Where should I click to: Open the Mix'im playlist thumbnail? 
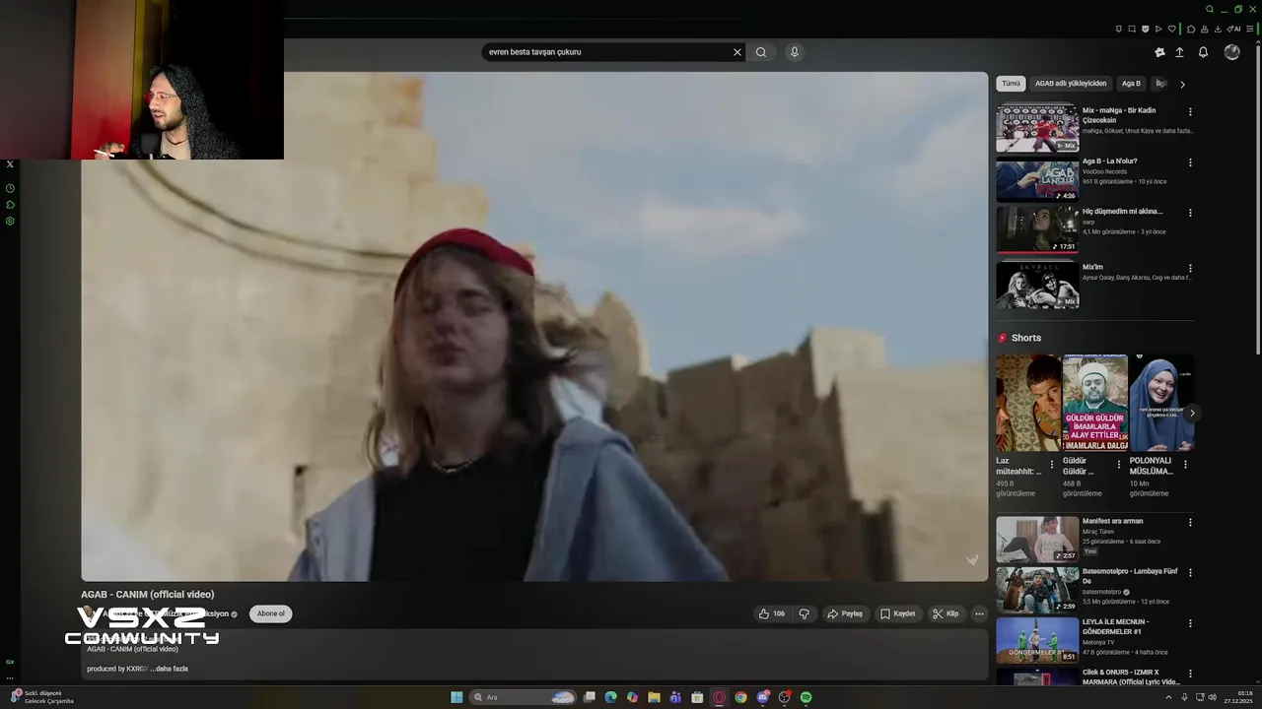1037,285
